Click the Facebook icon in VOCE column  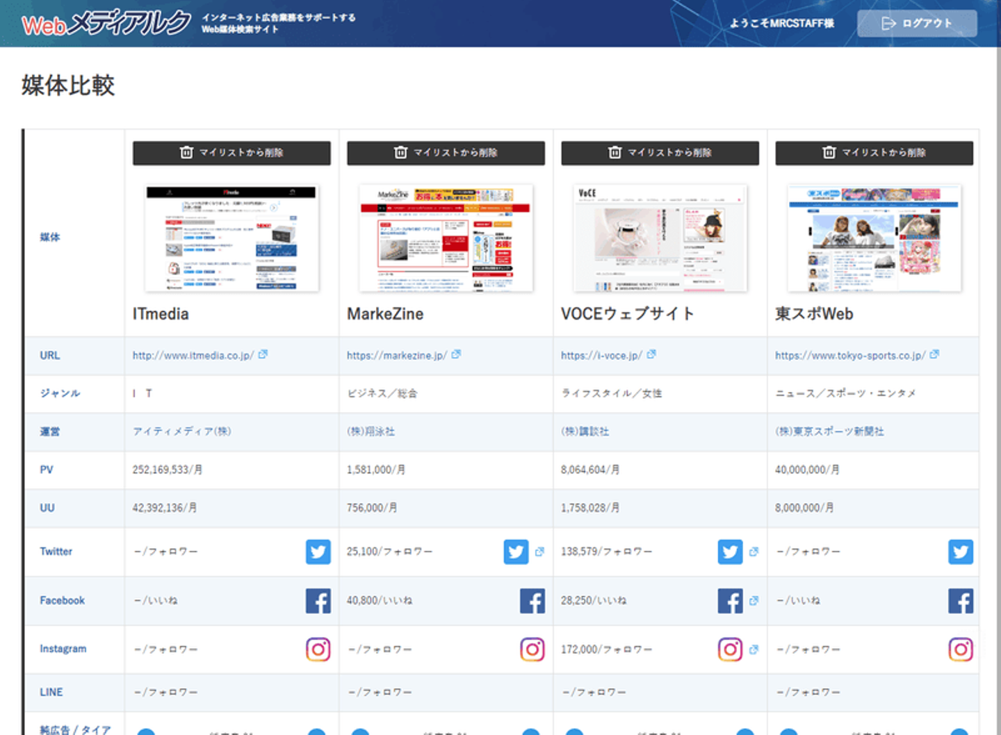[x=730, y=601]
